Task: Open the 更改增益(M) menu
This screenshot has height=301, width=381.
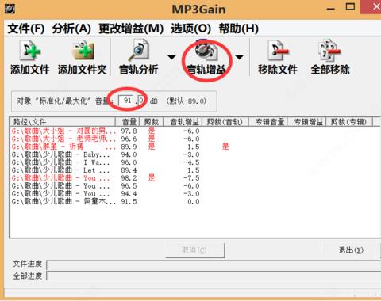Action: tap(131, 29)
